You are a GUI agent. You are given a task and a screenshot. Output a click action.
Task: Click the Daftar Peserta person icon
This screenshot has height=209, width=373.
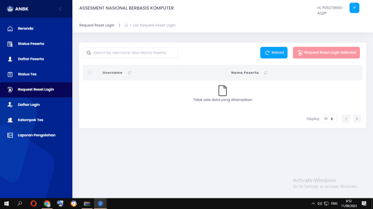(x=10, y=59)
